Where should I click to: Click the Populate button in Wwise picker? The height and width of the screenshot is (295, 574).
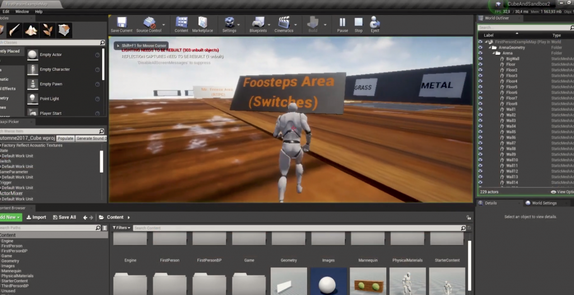click(x=66, y=139)
